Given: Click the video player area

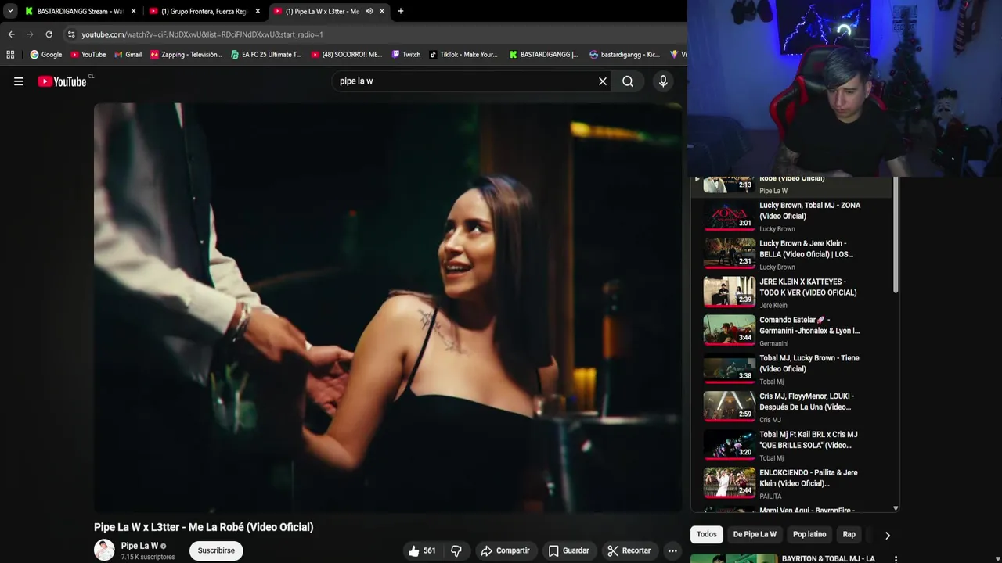Looking at the screenshot, I should pyautogui.click(x=388, y=308).
